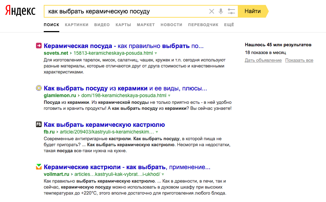Click the Найти search button
326x202 pixels.
coord(253,11)
